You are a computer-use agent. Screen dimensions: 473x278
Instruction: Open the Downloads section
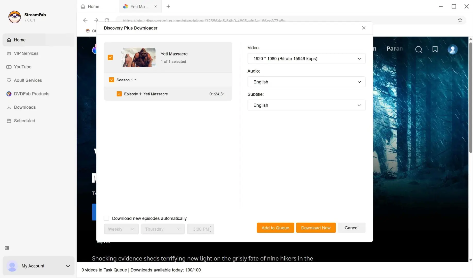[39, 107]
